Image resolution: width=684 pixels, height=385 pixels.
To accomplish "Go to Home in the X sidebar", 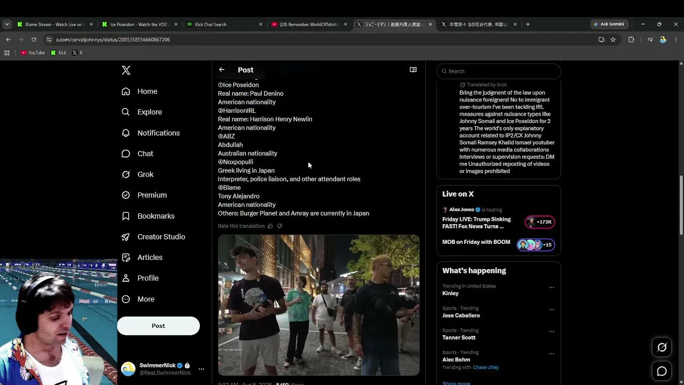I will click(x=139, y=91).
